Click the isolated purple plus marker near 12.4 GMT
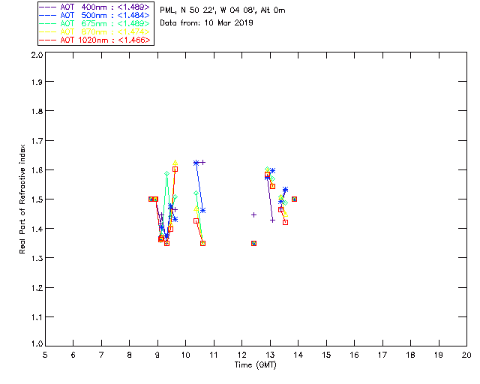Image resolution: width=480 pixels, height=384 pixels. point(253,215)
